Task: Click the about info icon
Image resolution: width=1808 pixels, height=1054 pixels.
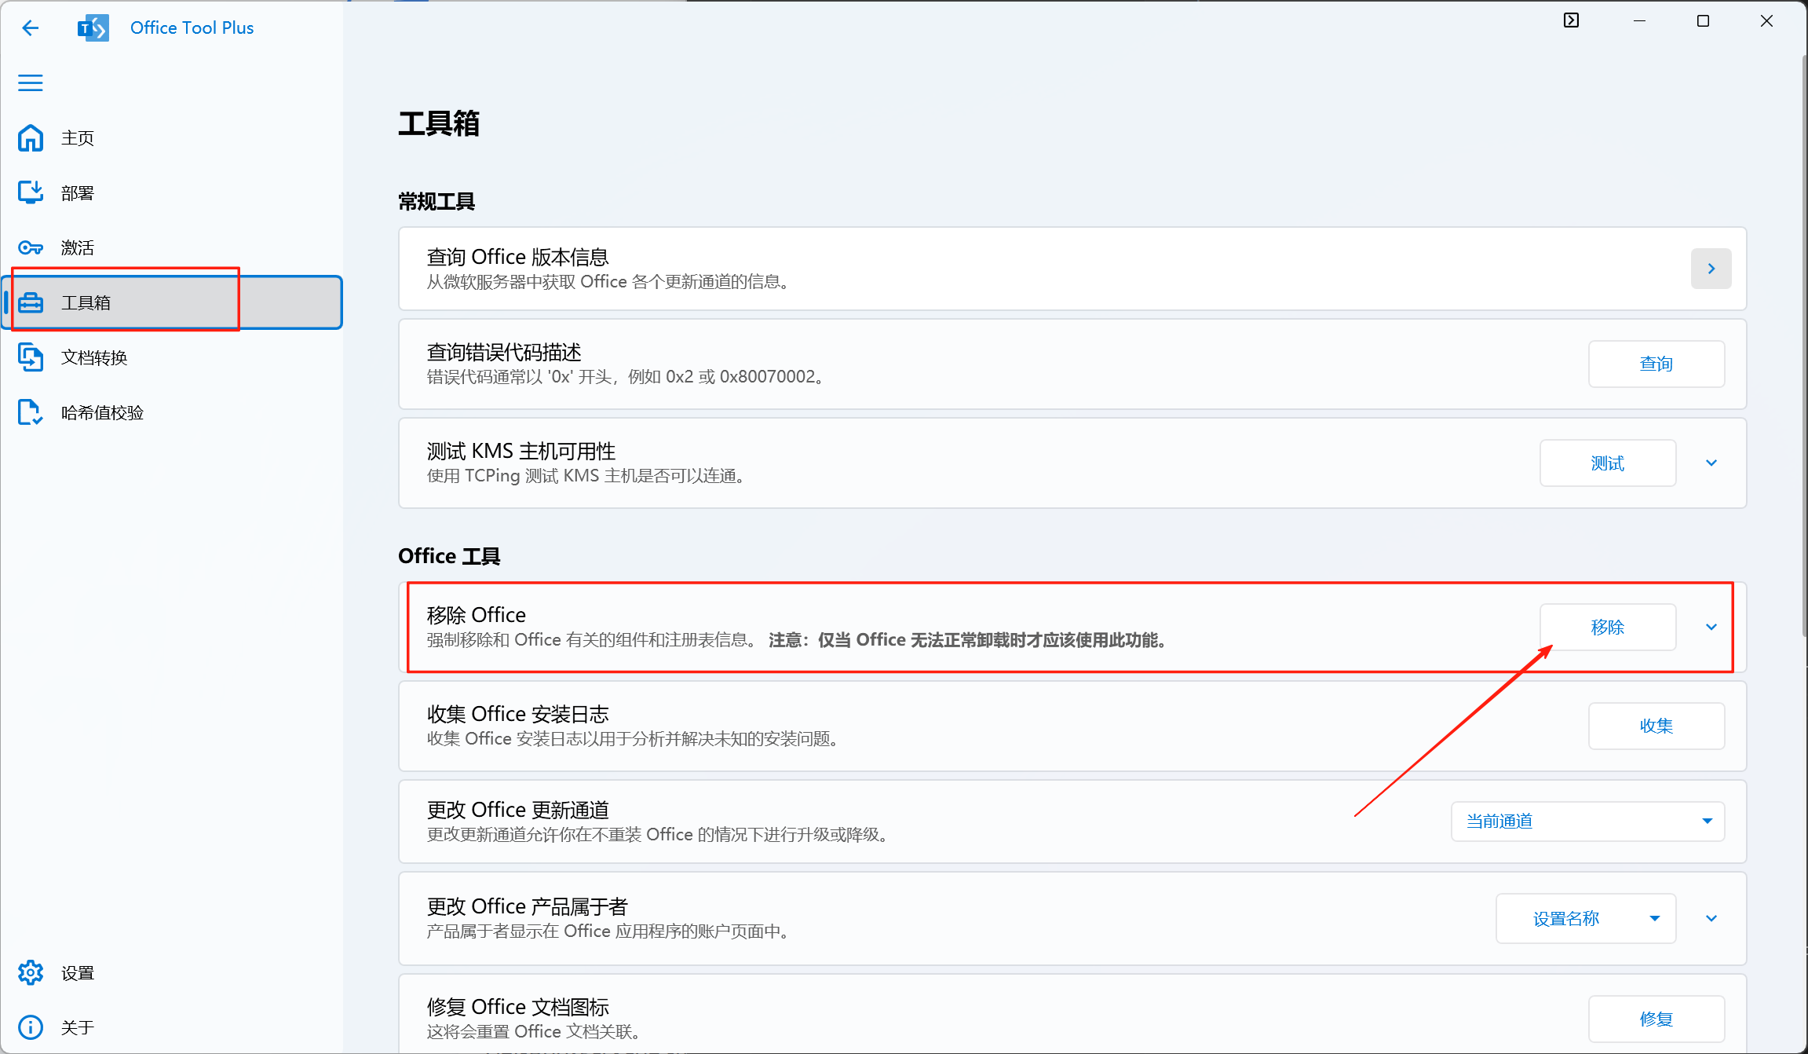Action: [x=31, y=1027]
